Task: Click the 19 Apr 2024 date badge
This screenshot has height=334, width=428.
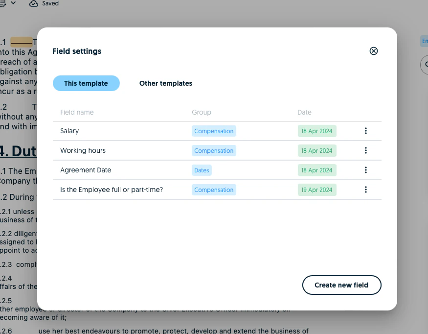Action: [x=317, y=190]
